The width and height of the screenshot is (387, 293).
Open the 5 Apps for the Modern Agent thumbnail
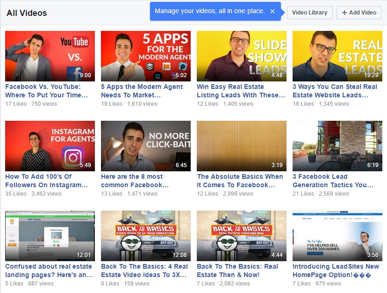146,56
